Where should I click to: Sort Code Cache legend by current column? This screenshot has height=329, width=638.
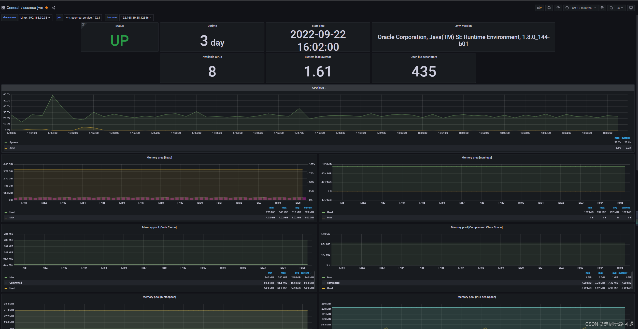point(306,273)
